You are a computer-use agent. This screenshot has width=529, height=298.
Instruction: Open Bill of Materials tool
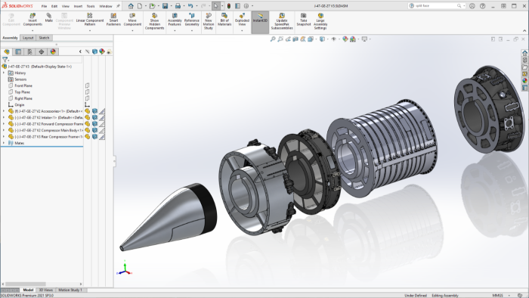click(224, 20)
